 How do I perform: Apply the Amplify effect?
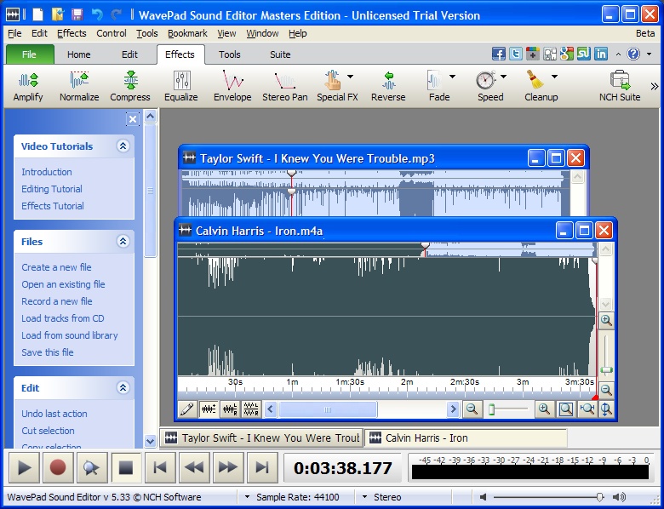pos(28,86)
